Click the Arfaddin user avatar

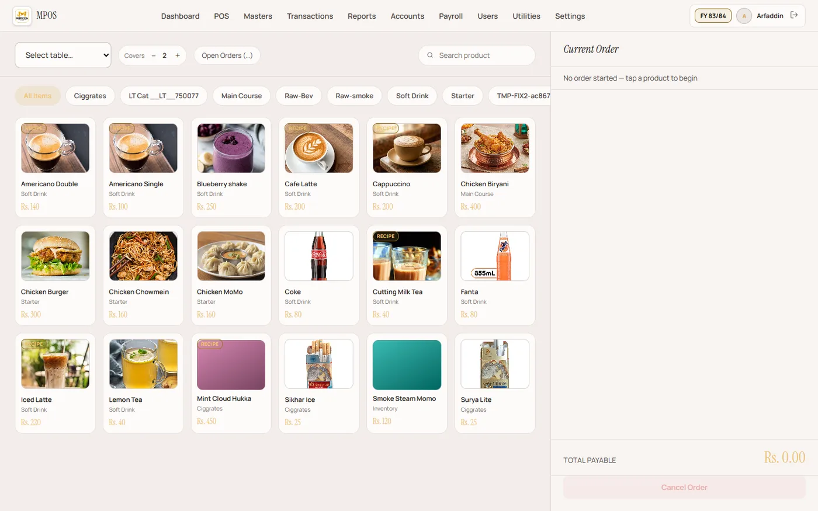tap(744, 16)
